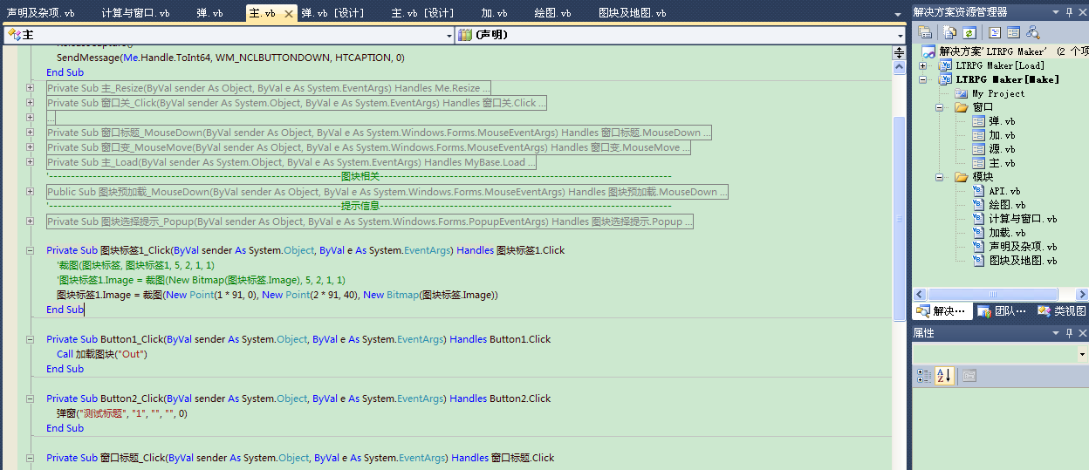Image resolution: width=1089 pixels, height=470 pixels.
Task: Collapse the LTRPG Maker[Make] project node
Action: pos(923,79)
